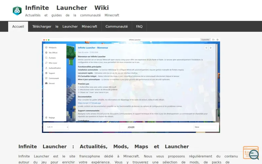Click the JOUER button in launcher screenshot

coord(131,127)
